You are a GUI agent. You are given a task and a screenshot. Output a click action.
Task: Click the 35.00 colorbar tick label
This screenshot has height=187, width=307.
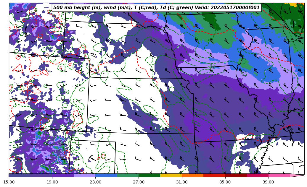(225, 182)
